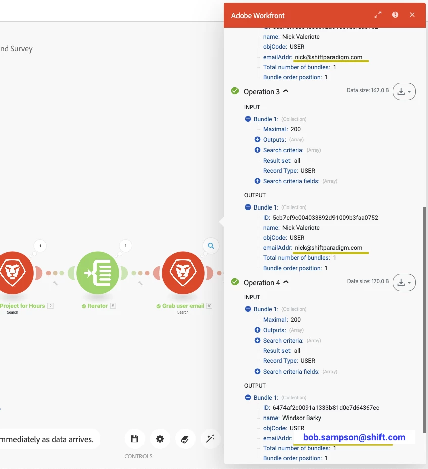Click the auto-align magic wand icon

click(x=210, y=439)
